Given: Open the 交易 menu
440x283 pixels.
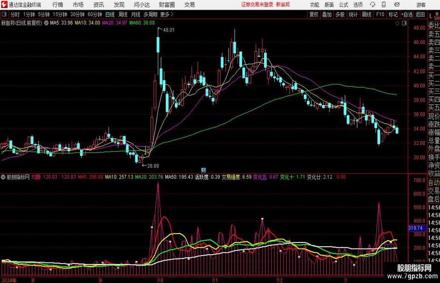Looking at the screenshot, I should point(190,5).
